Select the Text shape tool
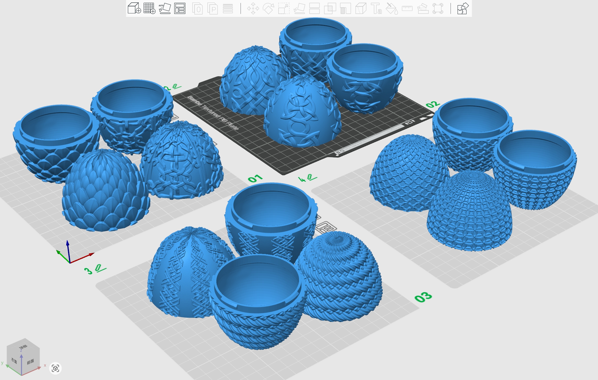Viewport: 598px width, 380px height. pos(376,8)
